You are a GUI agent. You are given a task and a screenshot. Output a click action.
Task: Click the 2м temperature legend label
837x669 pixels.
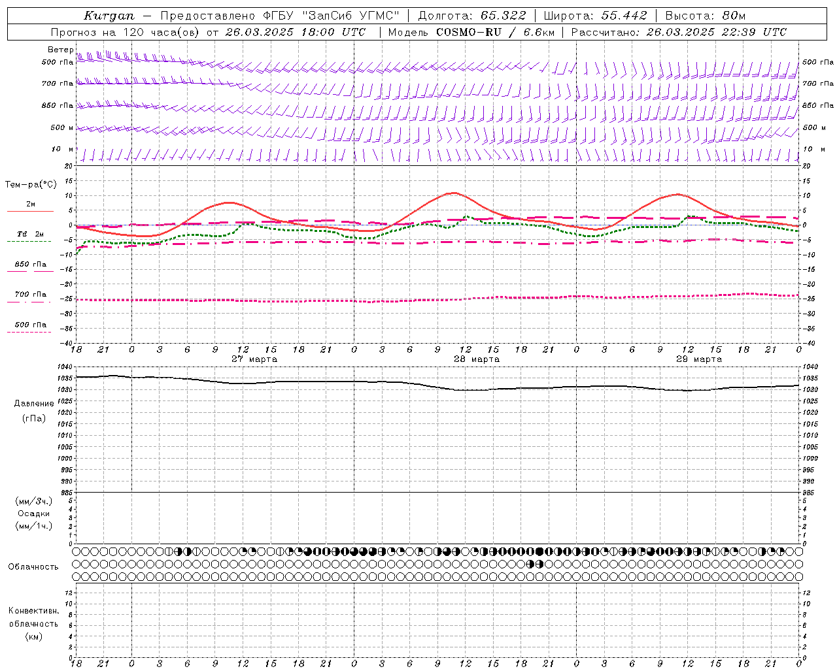click(x=31, y=204)
